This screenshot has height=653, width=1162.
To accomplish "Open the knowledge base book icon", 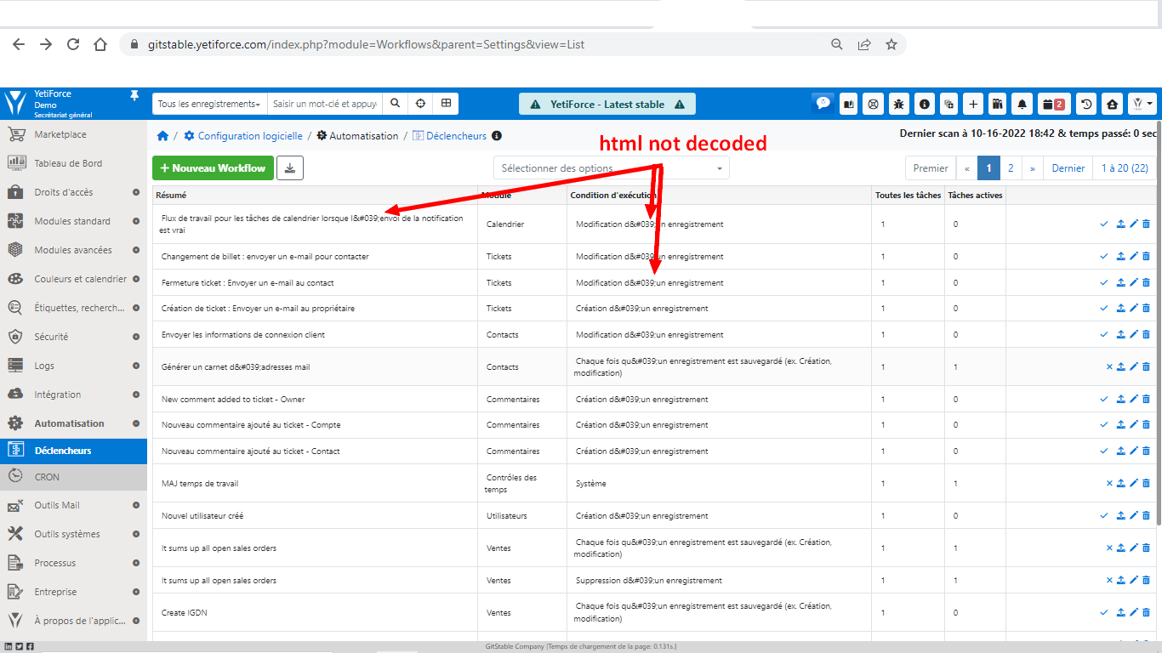I will pyautogui.click(x=848, y=103).
